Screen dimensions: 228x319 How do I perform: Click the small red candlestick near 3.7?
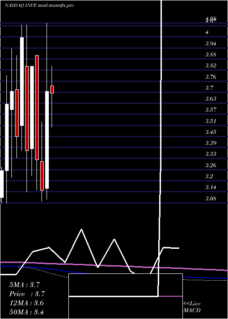click(52, 89)
